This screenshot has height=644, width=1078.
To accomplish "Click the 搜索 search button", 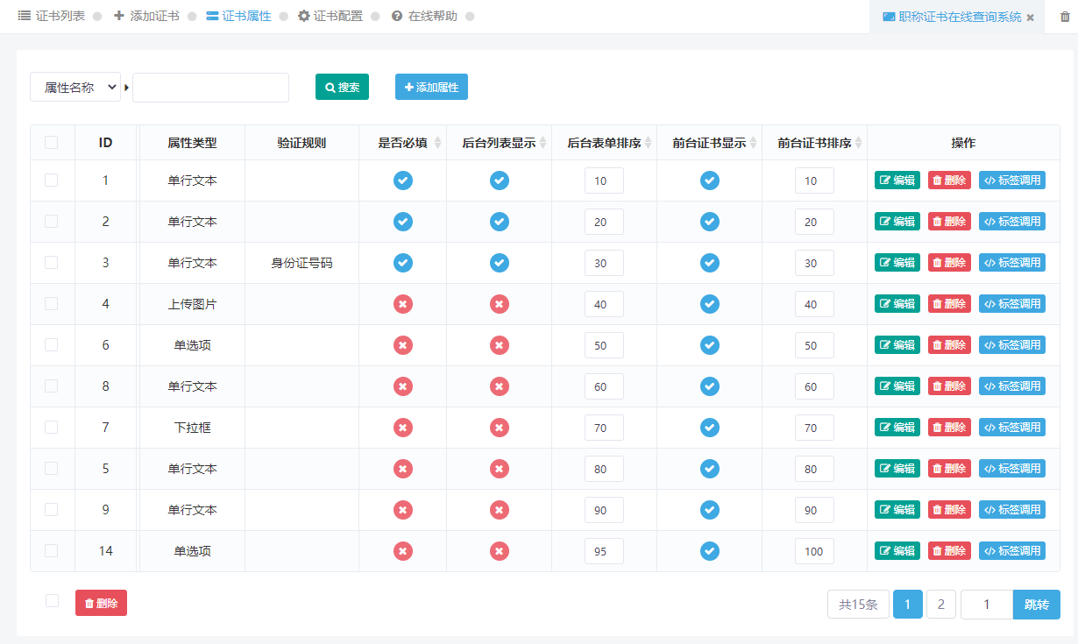I will point(342,88).
